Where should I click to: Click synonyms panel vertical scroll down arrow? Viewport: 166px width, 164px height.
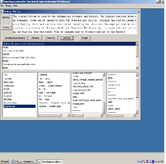[x=137, y=111]
